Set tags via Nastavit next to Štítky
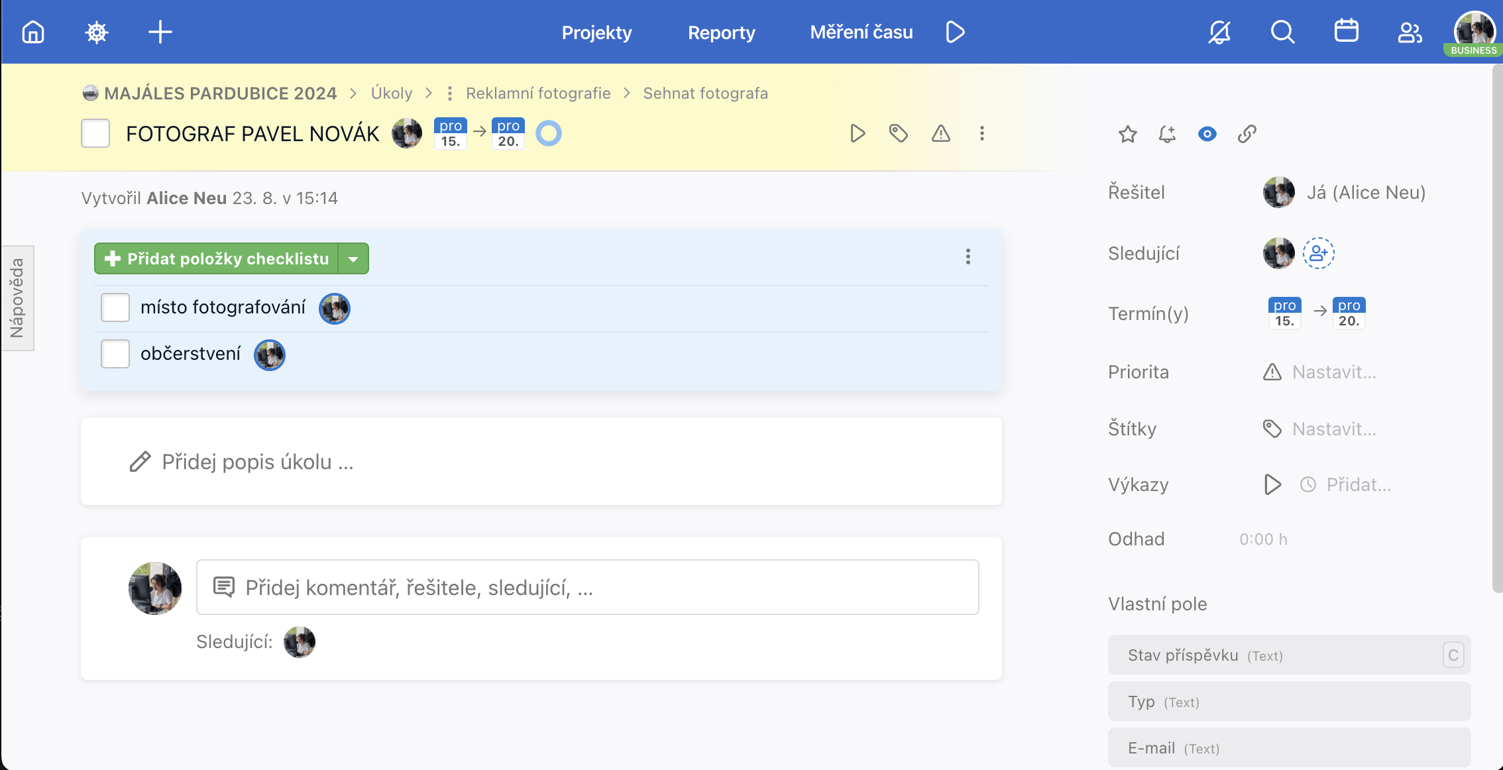This screenshot has width=1503, height=770. click(1334, 429)
